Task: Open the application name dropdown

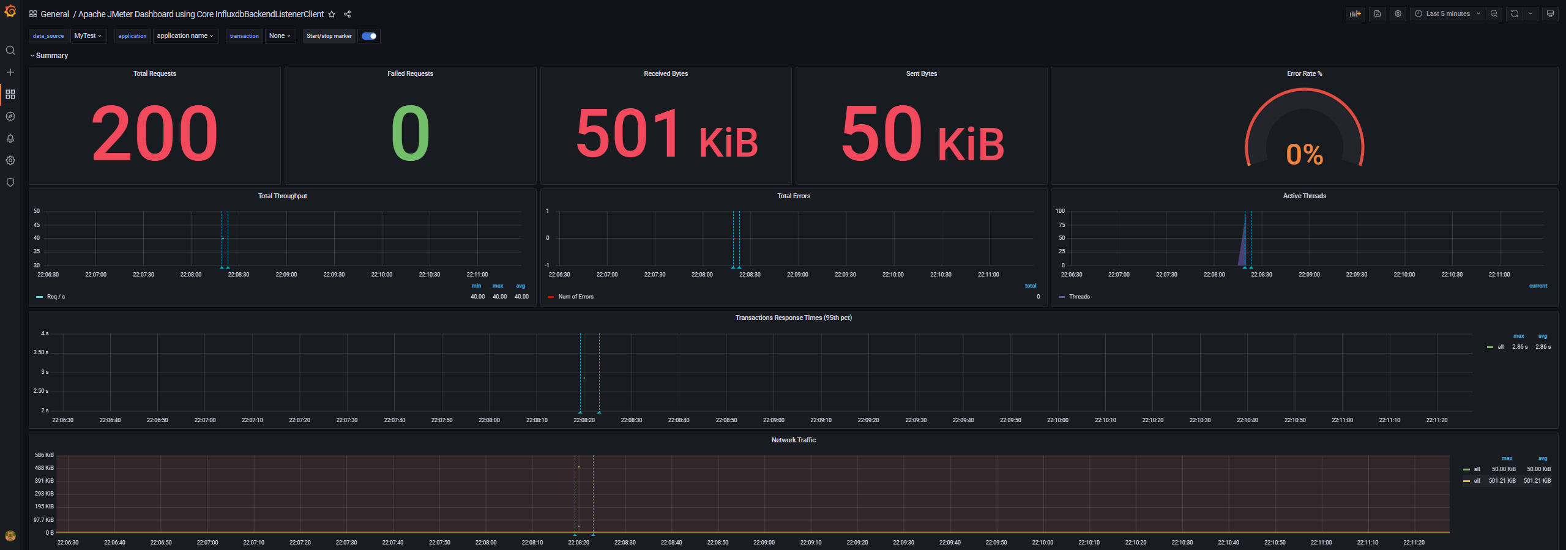Action: 185,36
